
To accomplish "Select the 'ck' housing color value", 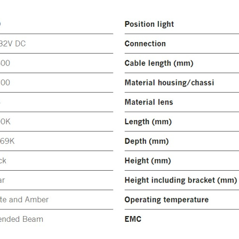I will pos(3,161).
